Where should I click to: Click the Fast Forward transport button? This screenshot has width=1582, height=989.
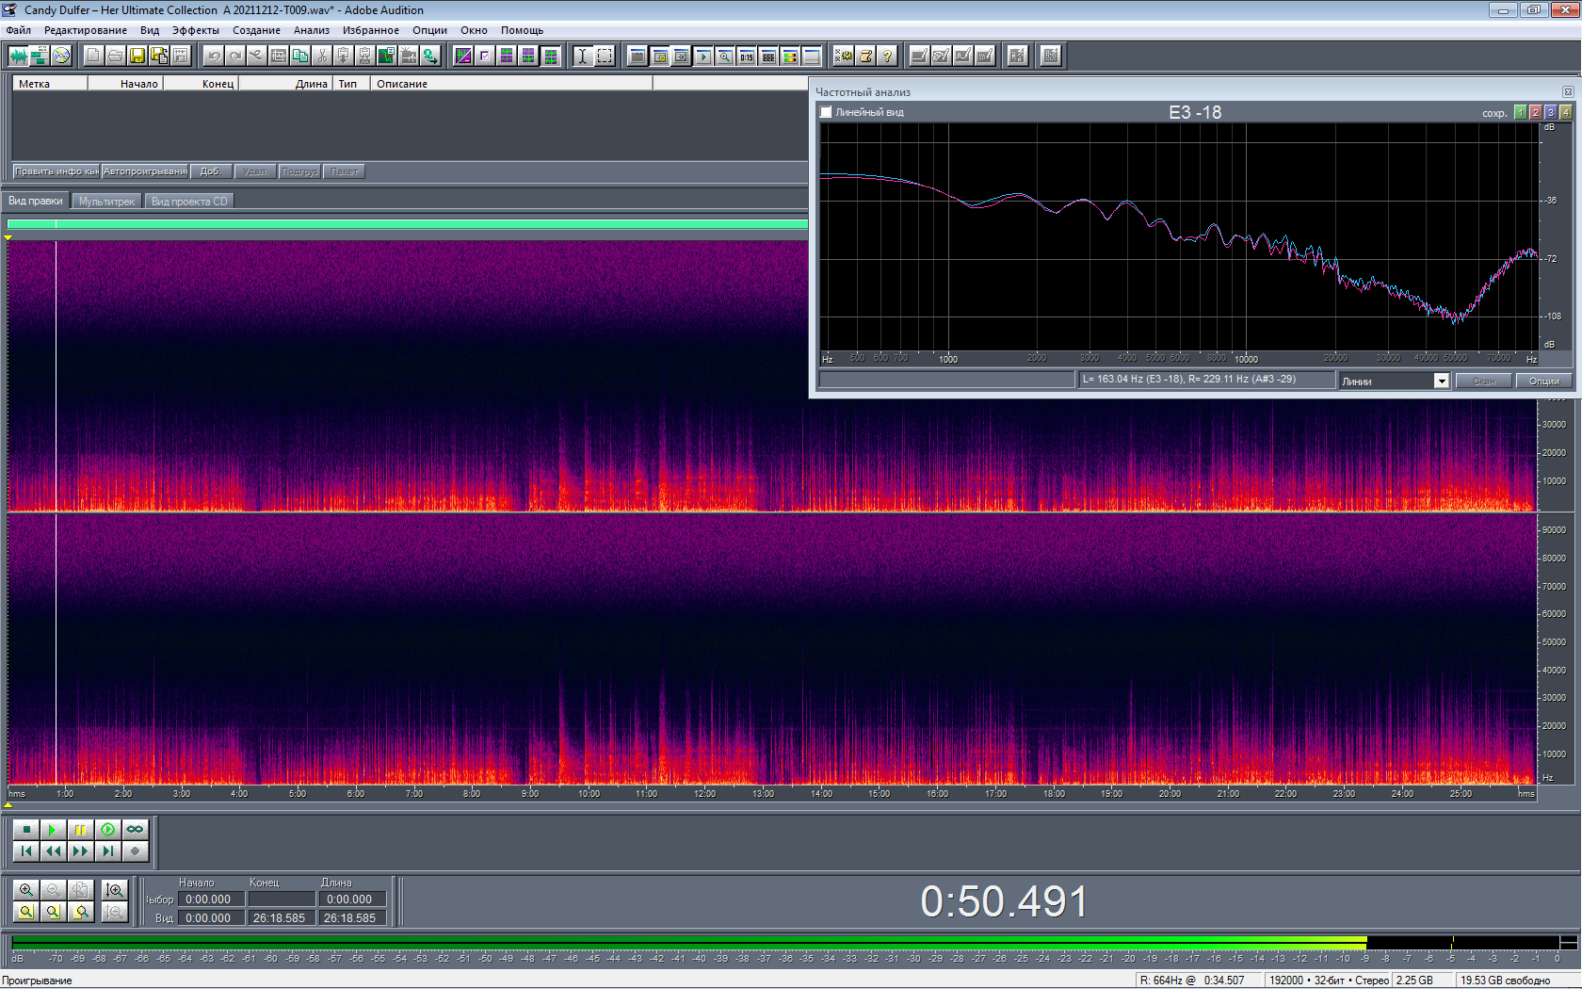(x=81, y=851)
